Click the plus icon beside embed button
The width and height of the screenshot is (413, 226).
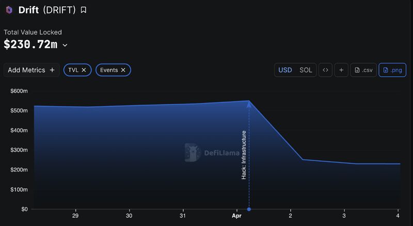[341, 70]
